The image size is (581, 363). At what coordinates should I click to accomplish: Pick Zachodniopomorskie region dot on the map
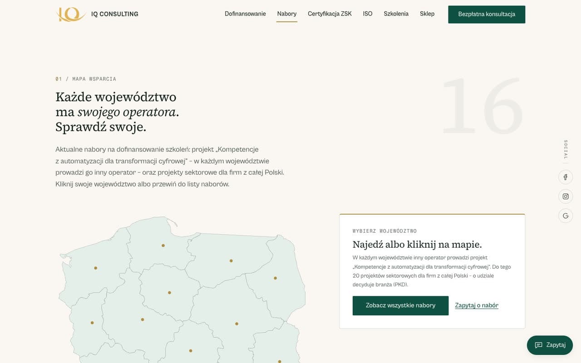[95, 268]
